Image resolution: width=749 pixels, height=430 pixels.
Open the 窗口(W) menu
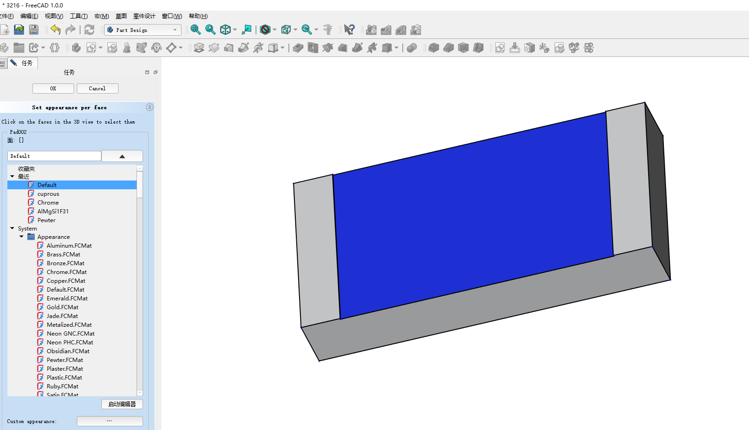click(172, 16)
